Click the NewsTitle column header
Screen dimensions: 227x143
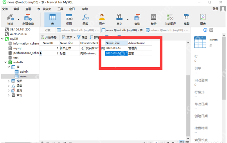pyautogui.click(x=69, y=43)
